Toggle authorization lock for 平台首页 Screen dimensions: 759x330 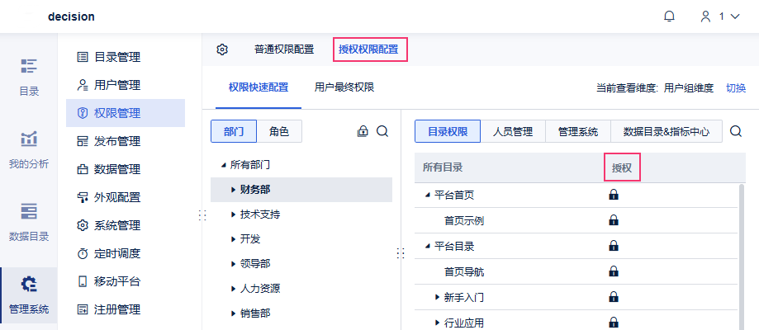[614, 196]
